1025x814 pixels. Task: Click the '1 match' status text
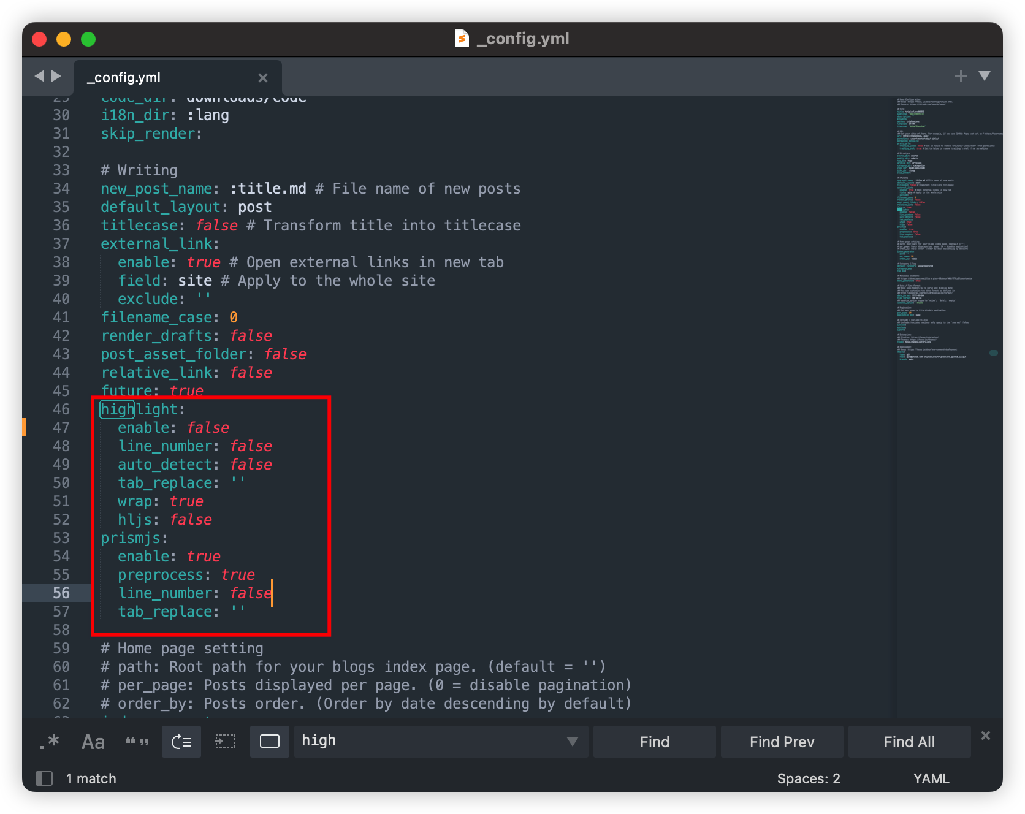(91, 778)
